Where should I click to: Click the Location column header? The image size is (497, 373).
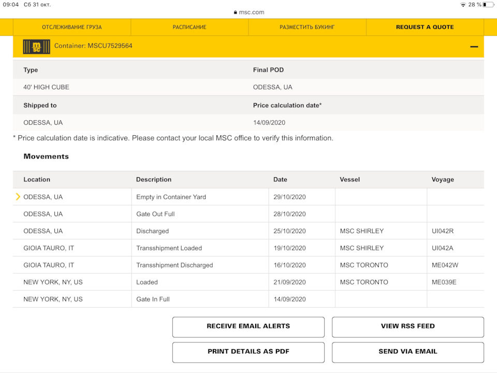37,180
